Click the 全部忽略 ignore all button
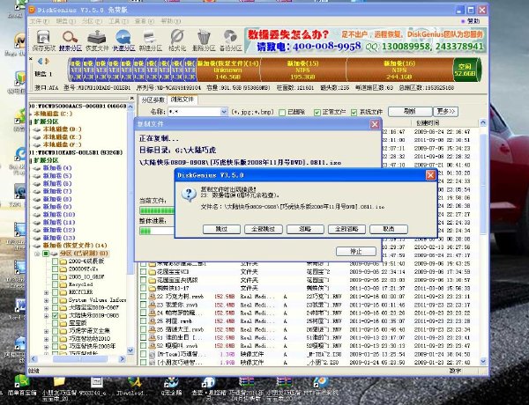Image resolution: width=529 pixels, height=405 pixels. 346,229
